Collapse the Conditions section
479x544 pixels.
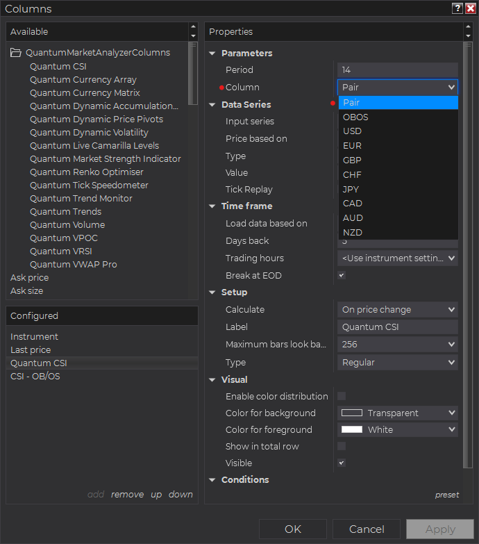[x=212, y=480]
